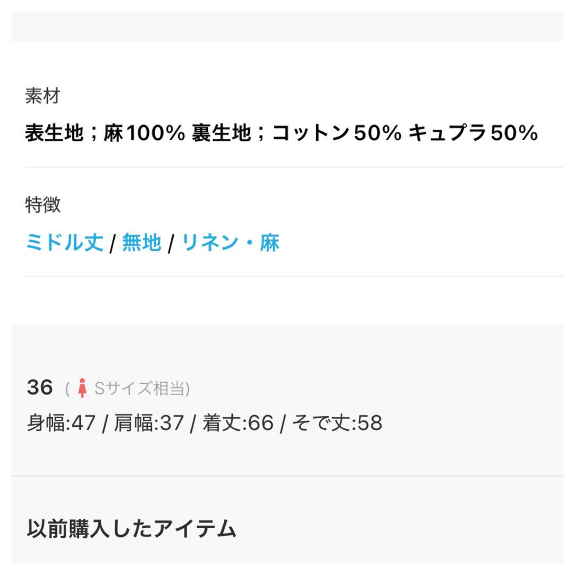Click the 素材 section label
Viewport: 574px width, 574px height.
click(x=43, y=96)
